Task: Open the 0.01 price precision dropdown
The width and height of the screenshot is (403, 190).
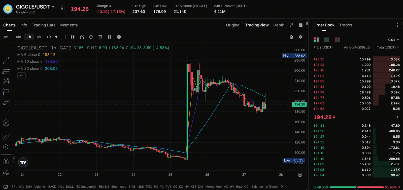Action: pyautogui.click(x=394, y=40)
